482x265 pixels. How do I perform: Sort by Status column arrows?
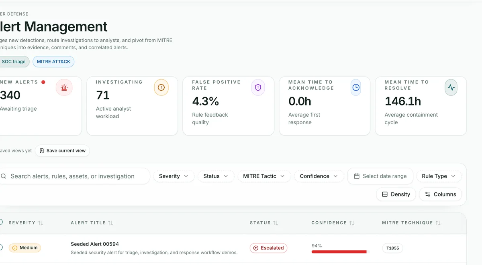pos(276,223)
